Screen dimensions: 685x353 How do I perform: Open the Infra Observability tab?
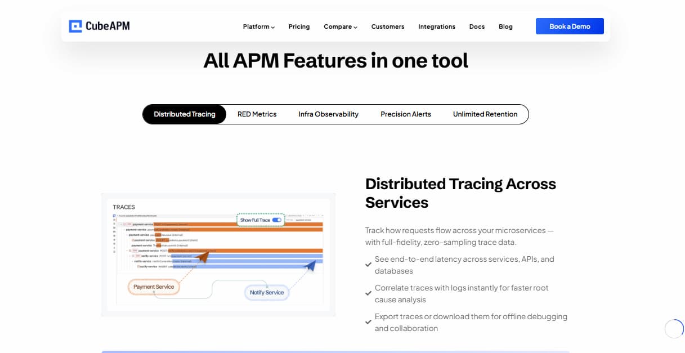(x=328, y=114)
